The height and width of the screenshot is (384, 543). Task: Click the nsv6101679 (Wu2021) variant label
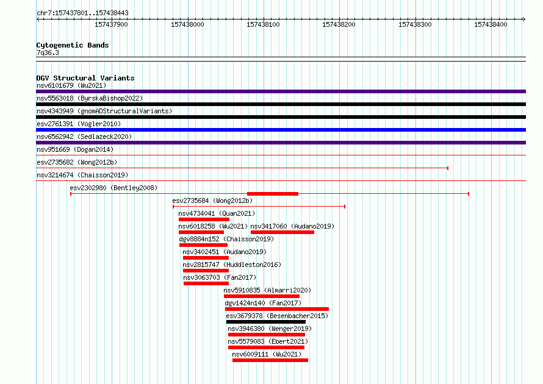(x=71, y=85)
